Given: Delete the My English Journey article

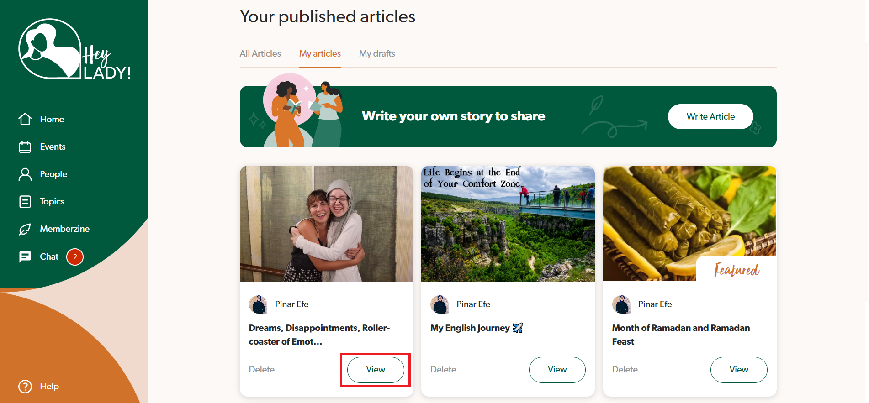Looking at the screenshot, I should 443,370.
